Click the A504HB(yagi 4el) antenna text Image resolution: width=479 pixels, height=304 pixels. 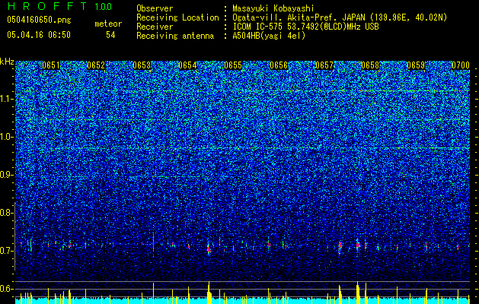point(269,36)
